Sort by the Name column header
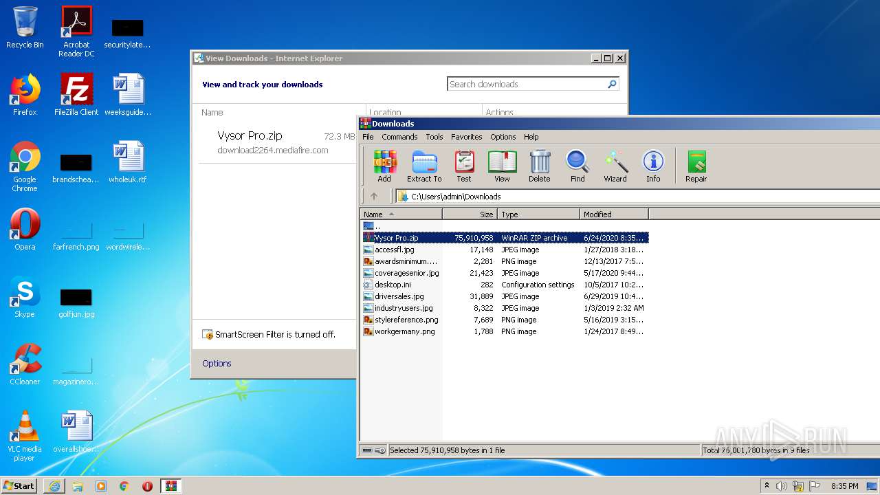Viewport: 880px width, 495px height. [401, 214]
